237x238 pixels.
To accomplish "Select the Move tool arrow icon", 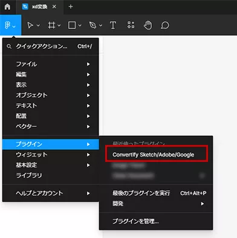I will [30, 25].
